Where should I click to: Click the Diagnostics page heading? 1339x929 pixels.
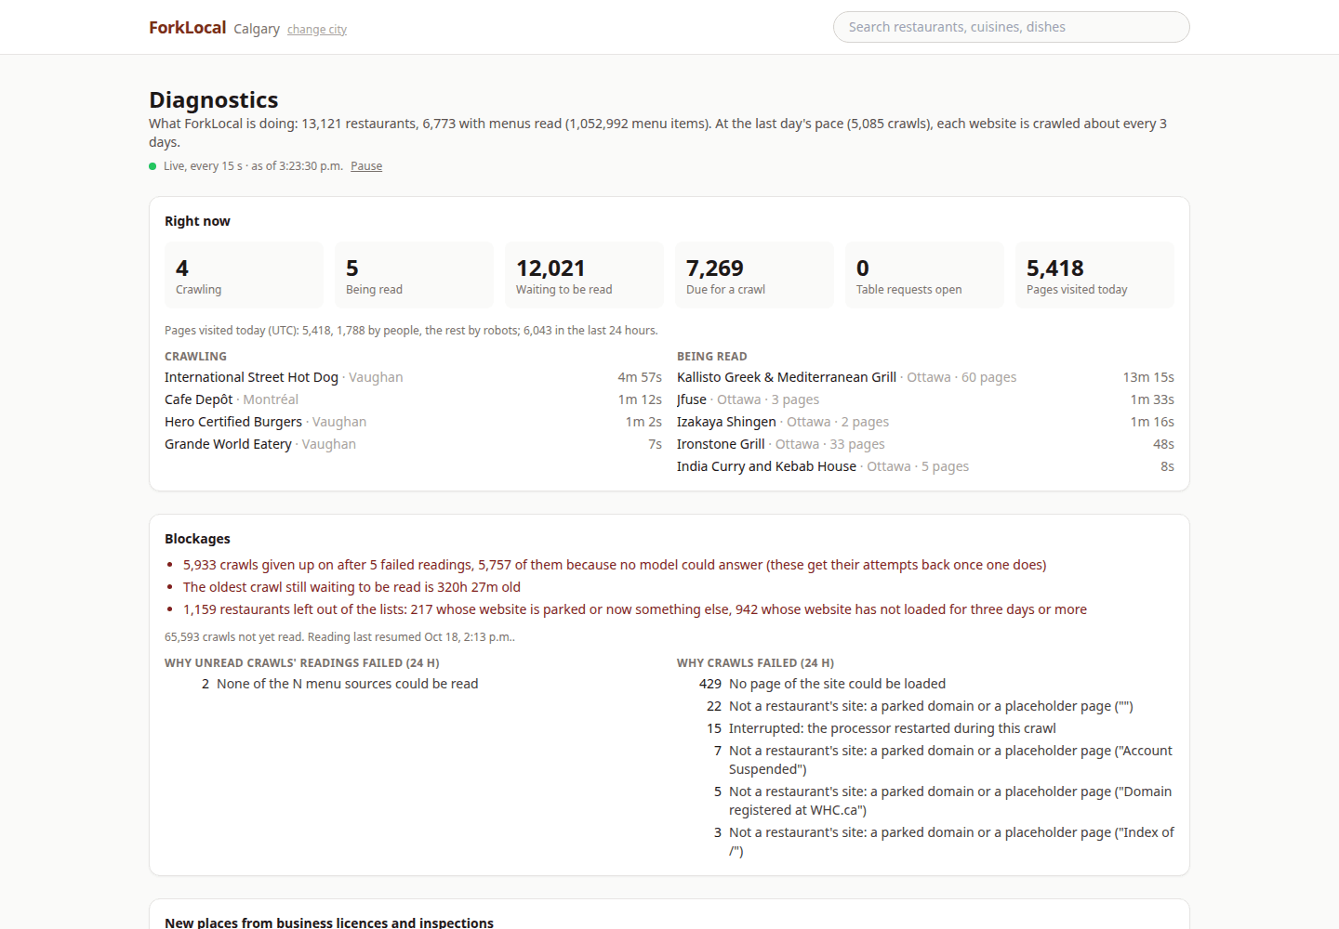coord(214,99)
